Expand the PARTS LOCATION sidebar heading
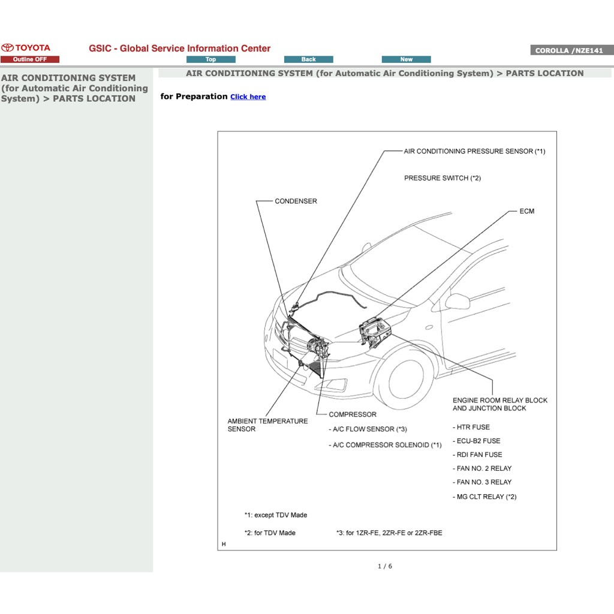The image size is (614, 614). coord(74,88)
